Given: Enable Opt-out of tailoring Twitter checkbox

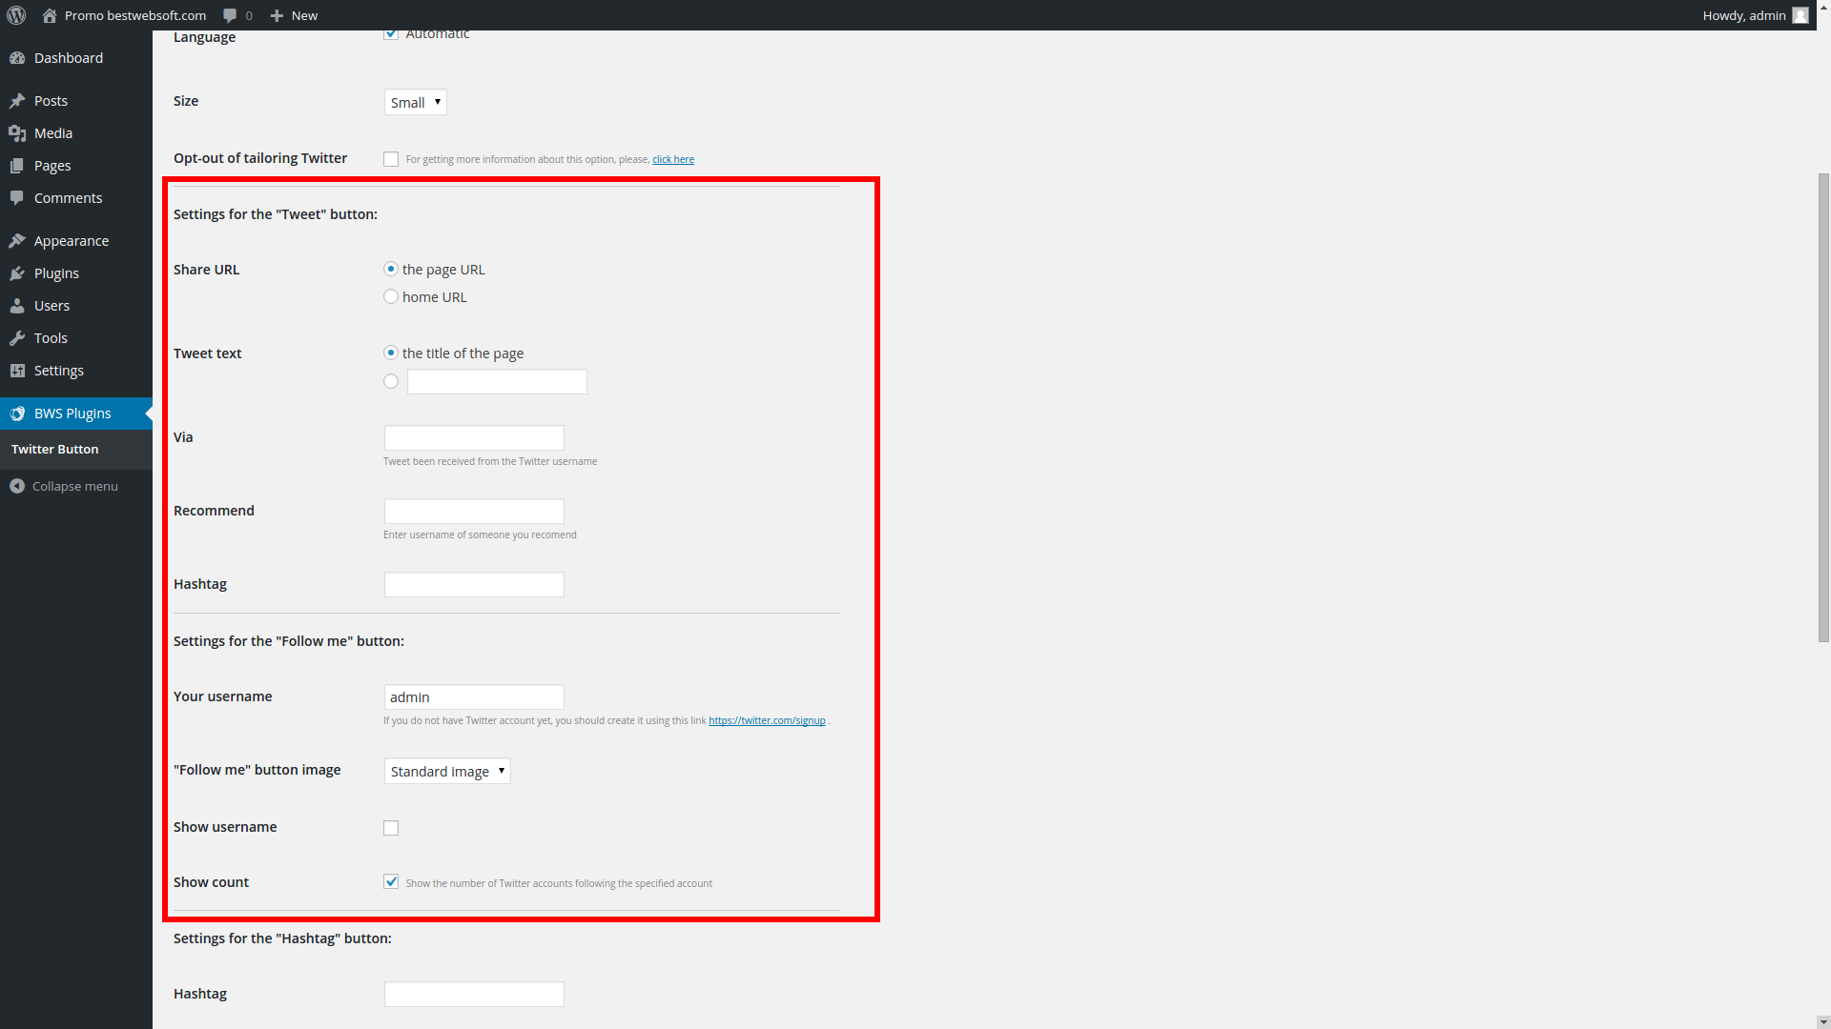Looking at the screenshot, I should [x=391, y=159].
